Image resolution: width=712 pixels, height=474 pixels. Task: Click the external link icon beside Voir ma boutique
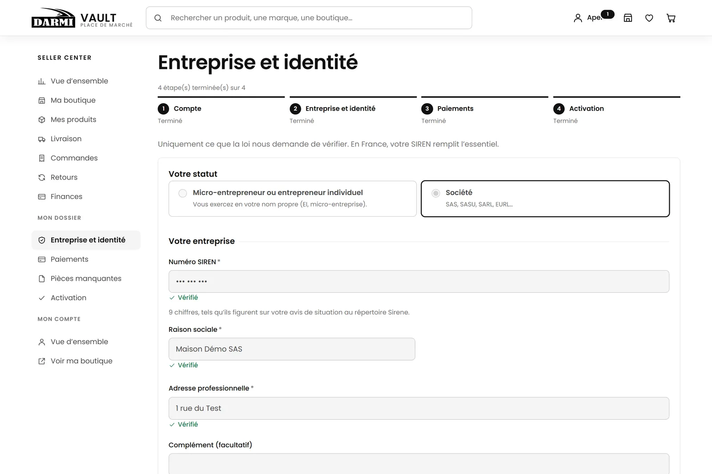coord(42,361)
